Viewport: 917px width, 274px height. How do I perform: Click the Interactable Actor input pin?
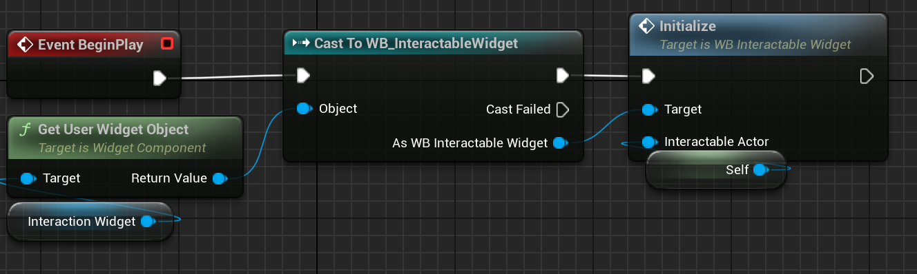pyautogui.click(x=649, y=143)
